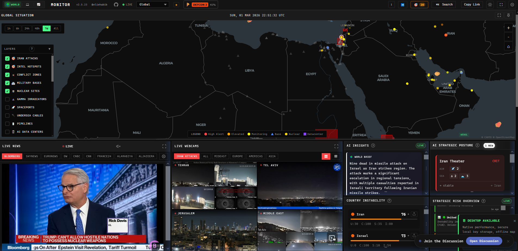Switch news channel to SkyNews
This screenshot has height=251, width=518.
pos(32,156)
